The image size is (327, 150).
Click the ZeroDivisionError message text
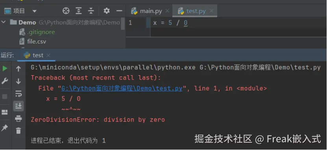(x=98, y=120)
